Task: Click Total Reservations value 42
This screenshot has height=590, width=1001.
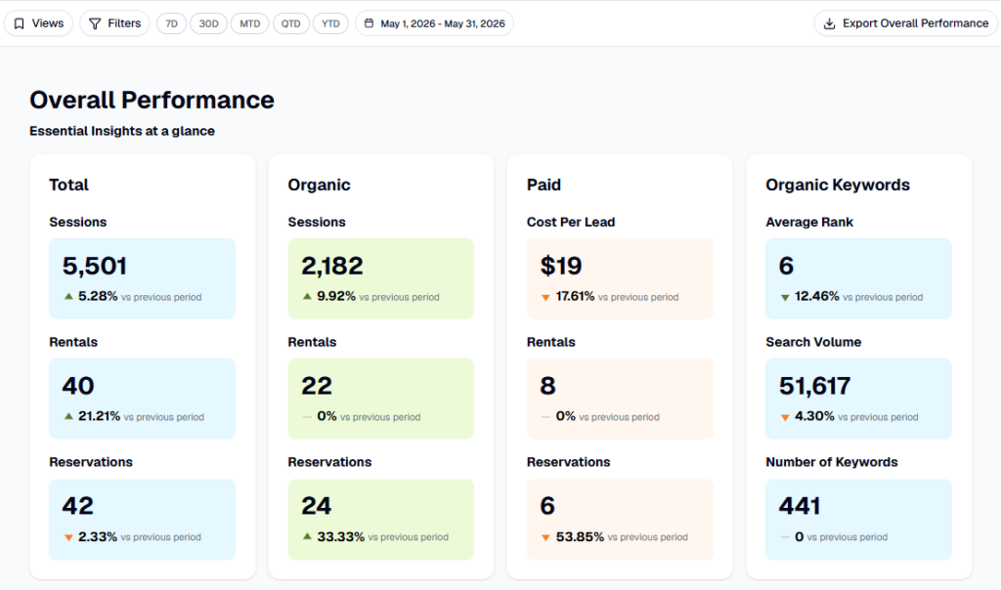Action: point(78,506)
